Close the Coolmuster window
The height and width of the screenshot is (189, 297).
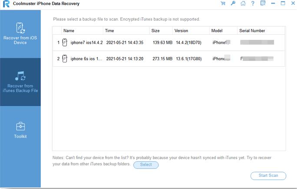(x=293, y=3)
